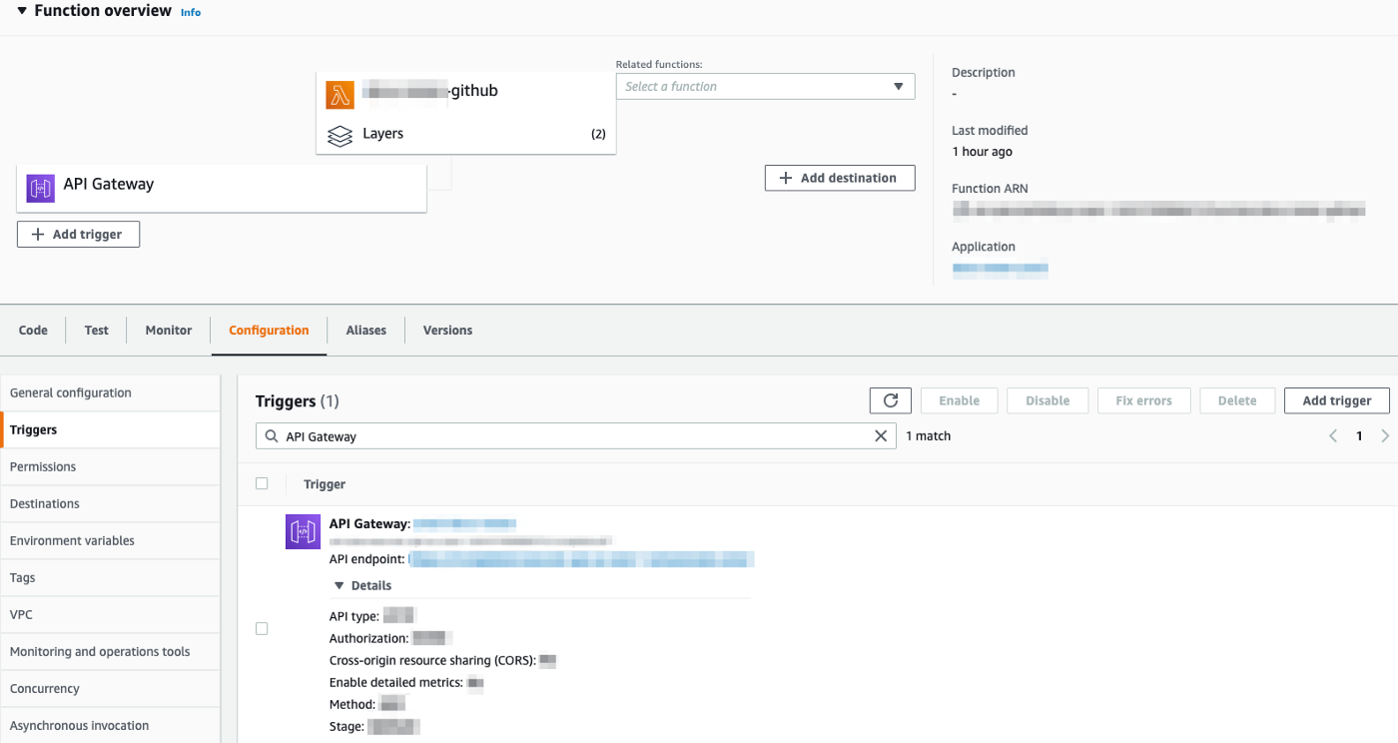Click the API Gateway icon in trigger row

(x=303, y=531)
